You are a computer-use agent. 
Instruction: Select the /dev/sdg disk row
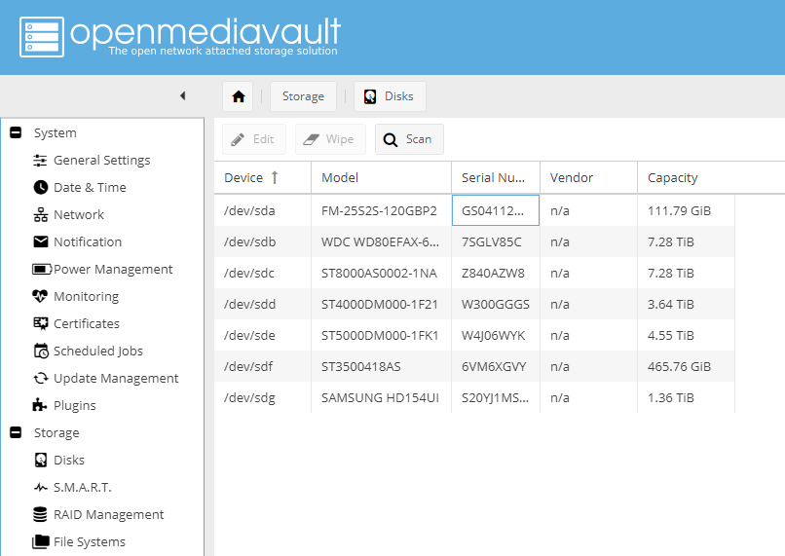[474, 398]
